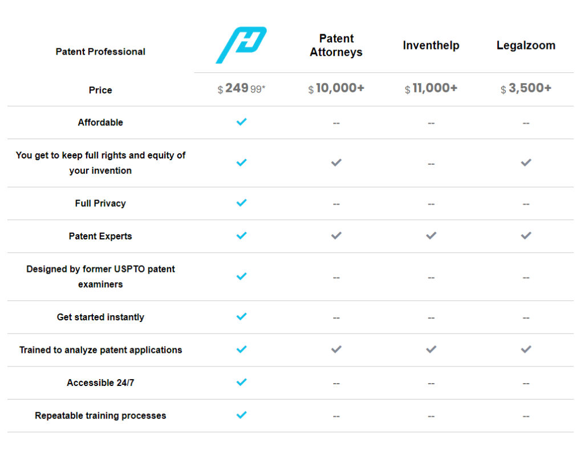The width and height of the screenshot is (584, 468).
Task: Select the Patent Attorneys column header
Action: (336, 46)
